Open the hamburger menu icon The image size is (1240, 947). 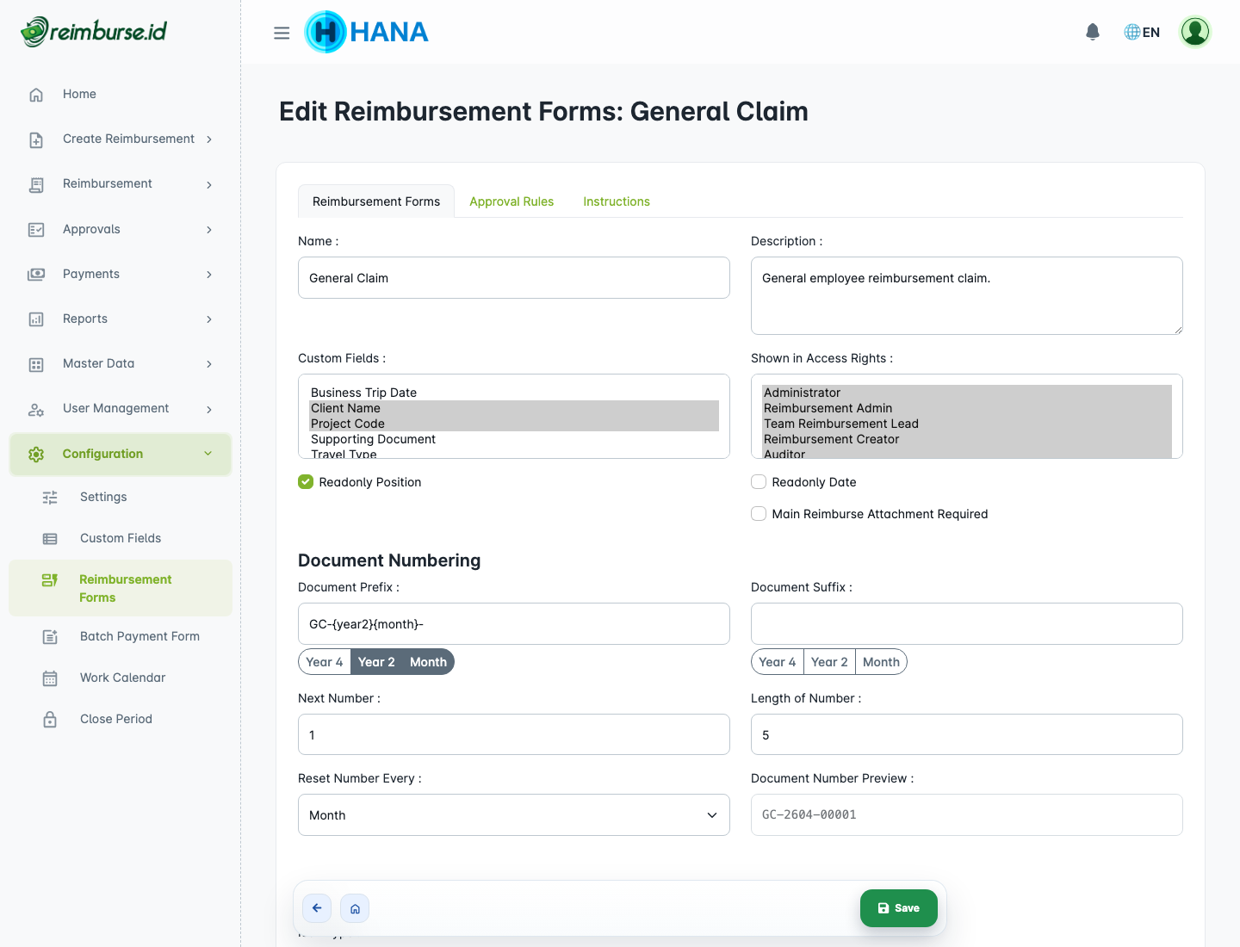282,33
